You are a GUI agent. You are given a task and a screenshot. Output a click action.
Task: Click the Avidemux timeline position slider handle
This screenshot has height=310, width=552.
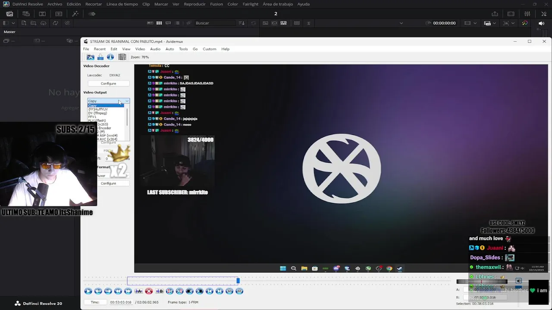(x=238, y=281)
